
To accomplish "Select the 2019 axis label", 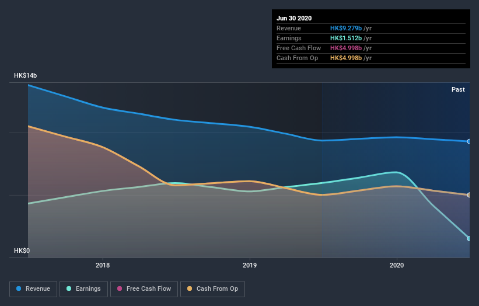I will 250,265.
